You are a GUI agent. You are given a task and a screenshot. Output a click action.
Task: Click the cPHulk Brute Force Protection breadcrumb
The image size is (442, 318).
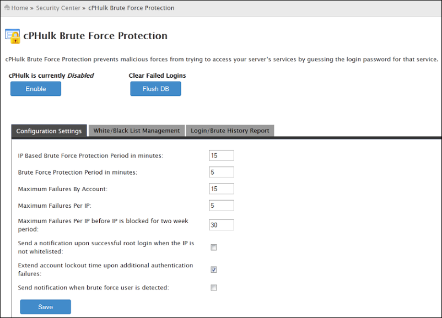(131, 8)
